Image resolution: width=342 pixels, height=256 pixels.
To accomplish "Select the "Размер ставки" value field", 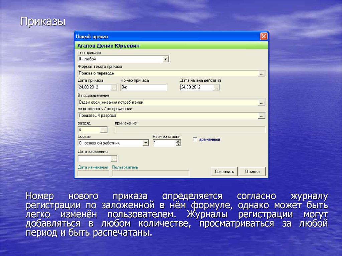I will pos(164,142).
